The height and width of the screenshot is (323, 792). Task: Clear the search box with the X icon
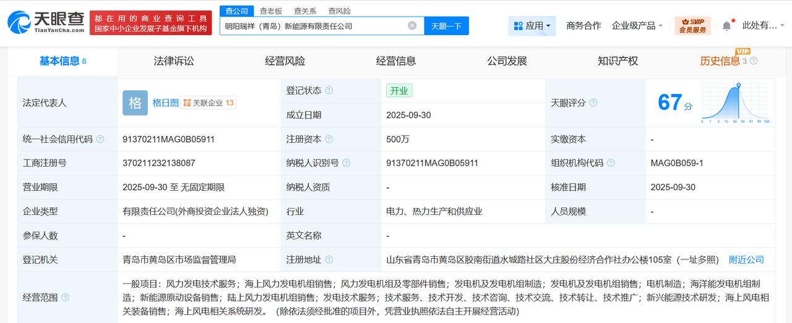[412, 26]
